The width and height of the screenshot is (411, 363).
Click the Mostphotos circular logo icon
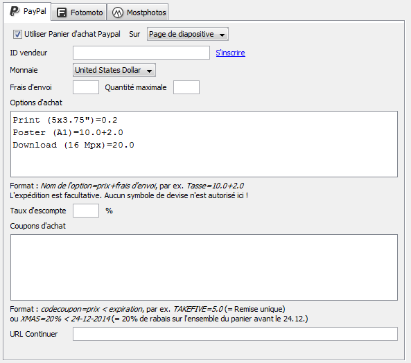pyautogui.click(x=118, y=12)
